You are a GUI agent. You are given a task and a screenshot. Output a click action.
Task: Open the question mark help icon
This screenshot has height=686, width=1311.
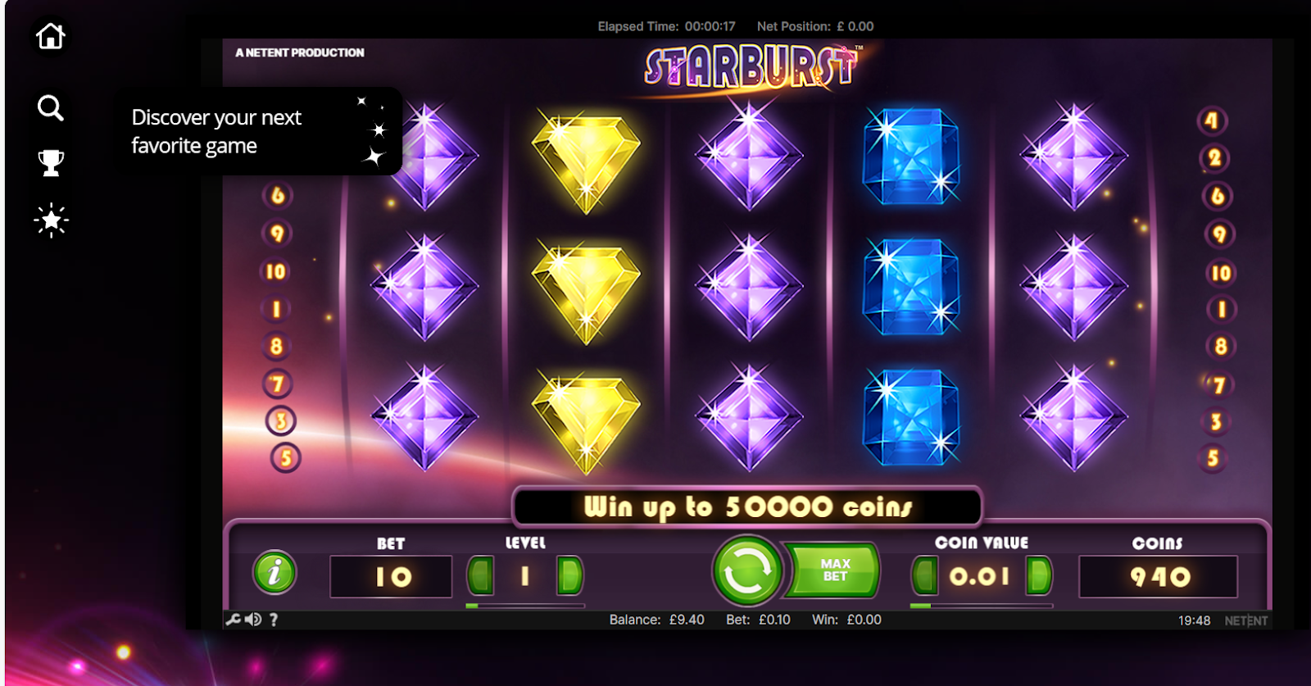pos(274,620)
